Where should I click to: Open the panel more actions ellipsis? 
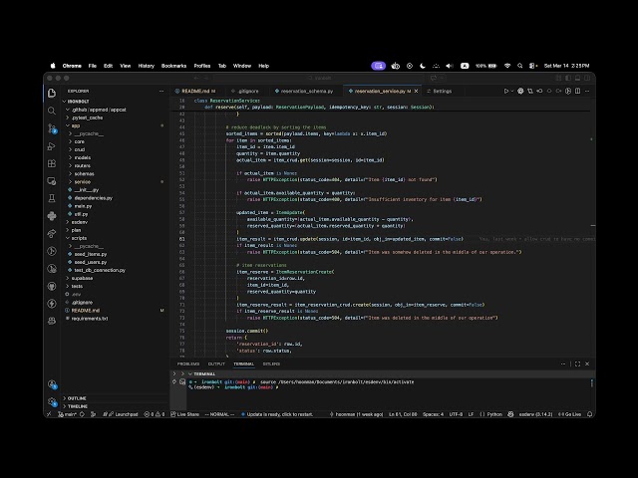pos(563,363)
